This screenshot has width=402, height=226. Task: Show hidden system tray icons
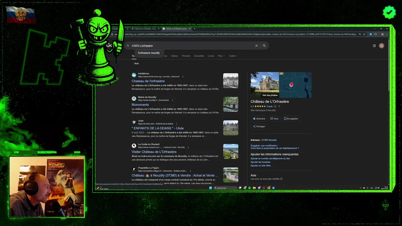tap(361, 188)
